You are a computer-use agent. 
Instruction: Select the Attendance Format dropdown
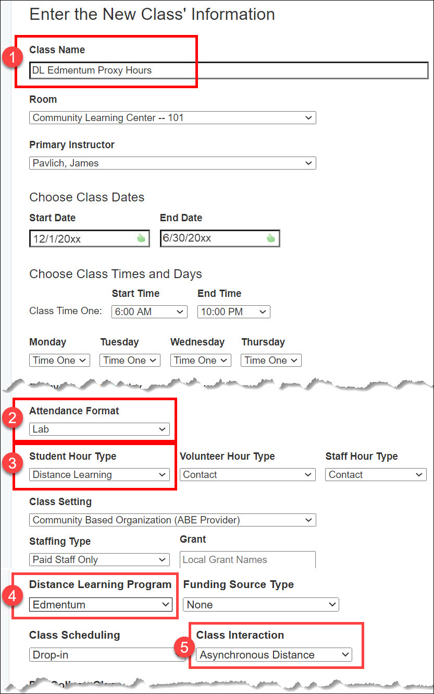pos(99,429)
